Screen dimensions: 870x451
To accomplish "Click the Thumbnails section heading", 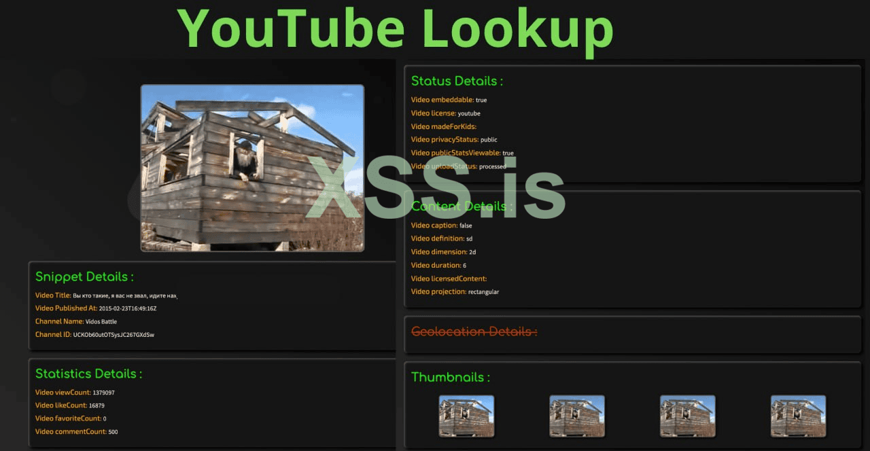I will pyautogui.click(x=450, y=377).
